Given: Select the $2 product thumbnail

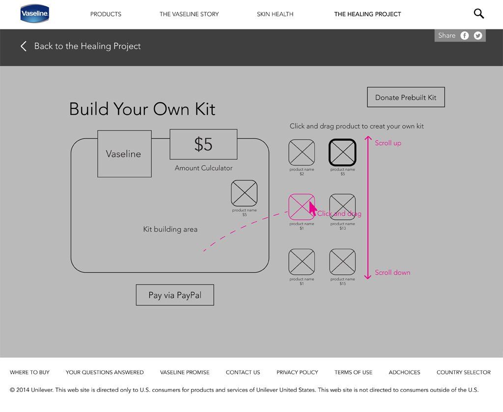Looking at the screenshot, I should click(302, 153).
